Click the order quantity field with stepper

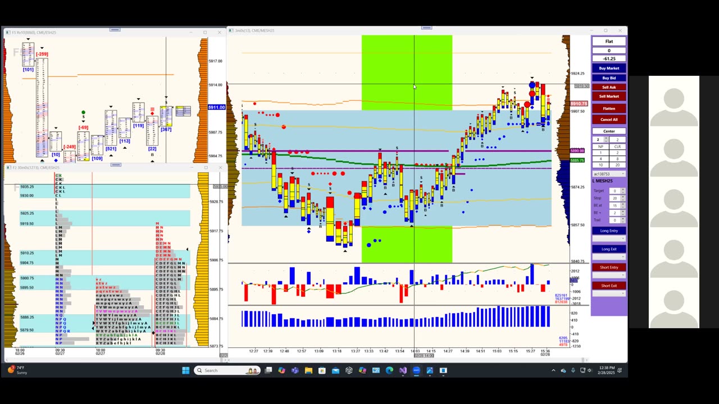pos(599,140)
